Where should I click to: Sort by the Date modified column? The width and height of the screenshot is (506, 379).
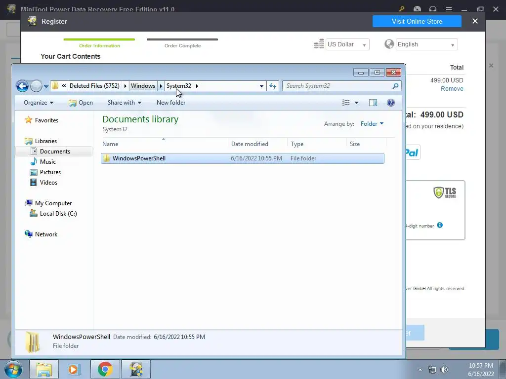pos(257,144)
